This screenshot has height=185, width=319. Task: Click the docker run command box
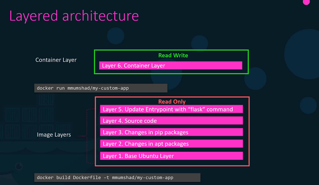101,88
